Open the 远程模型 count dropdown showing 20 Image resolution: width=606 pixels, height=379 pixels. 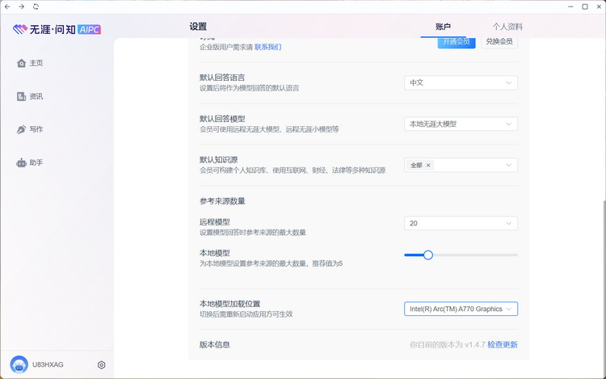[461, 223]
